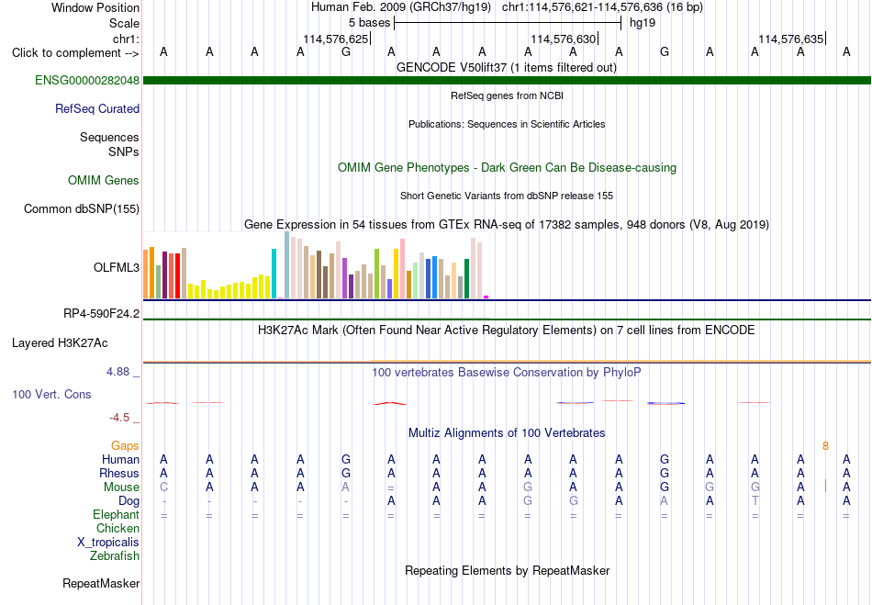Select the Elephant species row label
This screenshot has width=872, height=605.
pyautogui.click(x=116, y=515)
